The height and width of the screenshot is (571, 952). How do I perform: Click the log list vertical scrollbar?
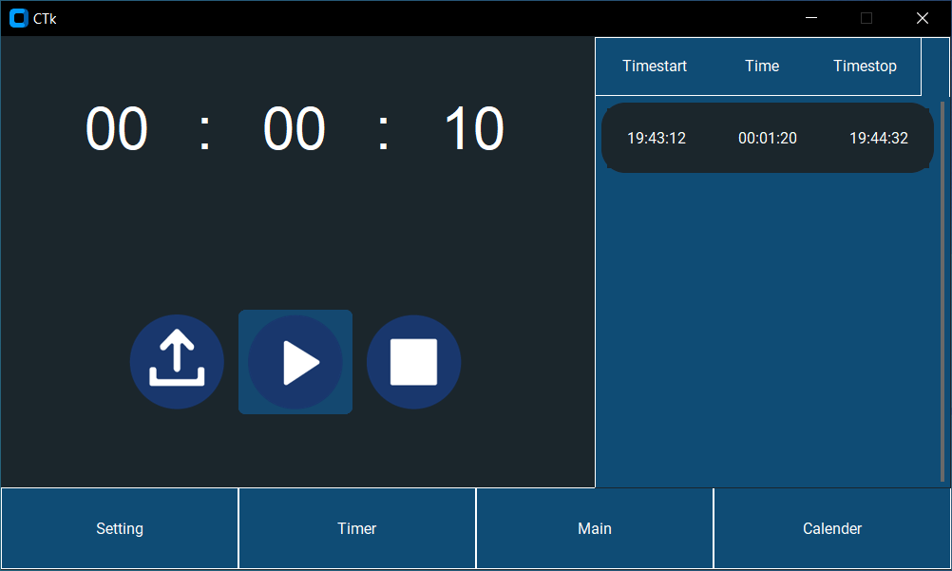[942, 292]
